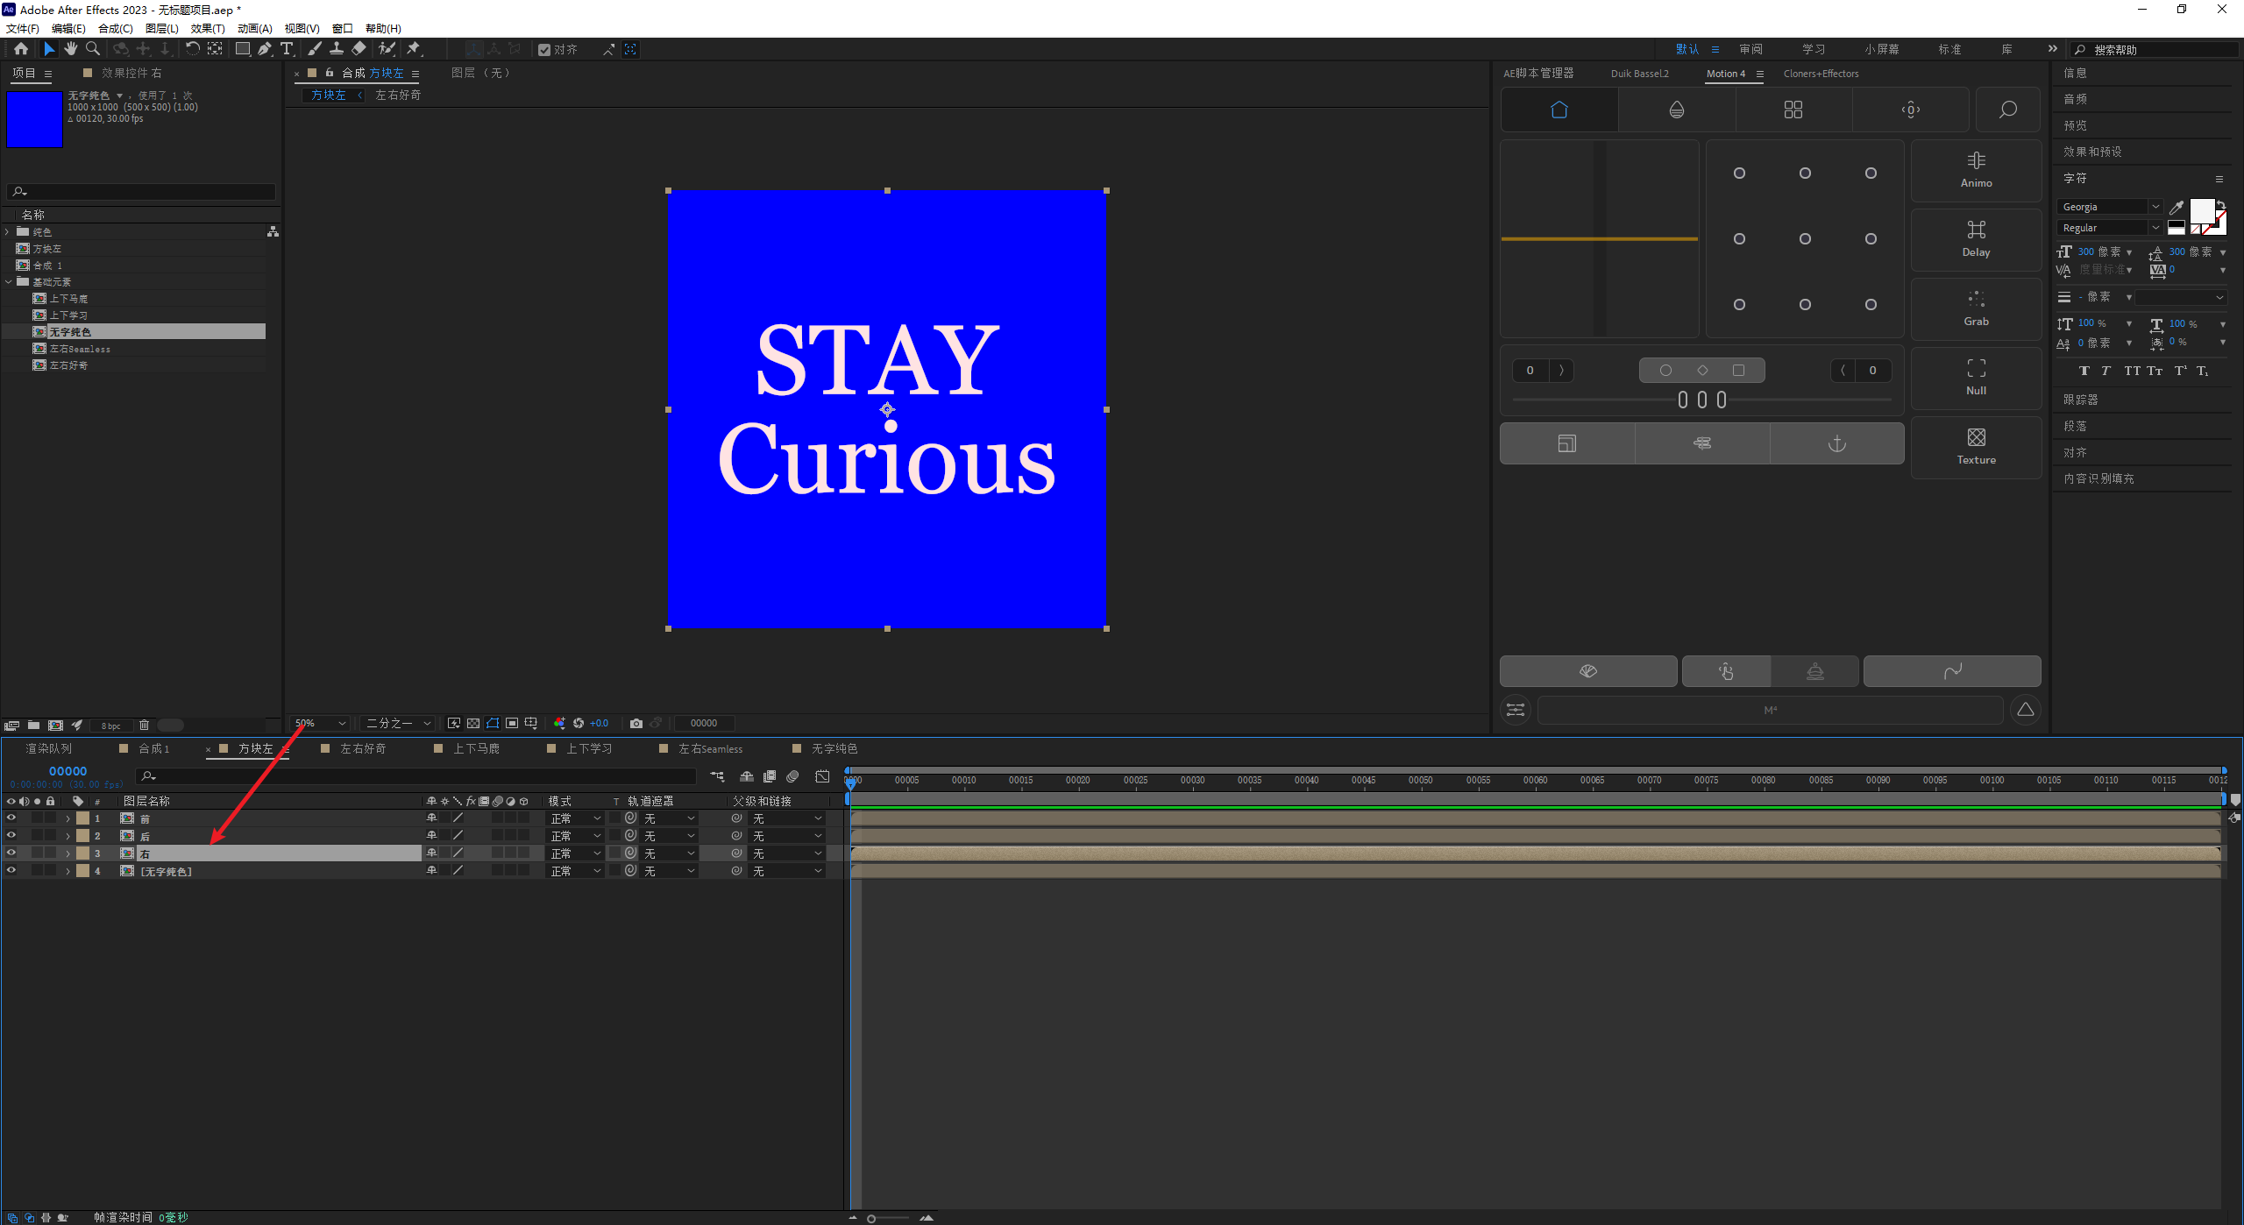Select the Hand tool
Image resolution: width=2244 pixels, height=1225 pixels.
click(x=71, y=49)
